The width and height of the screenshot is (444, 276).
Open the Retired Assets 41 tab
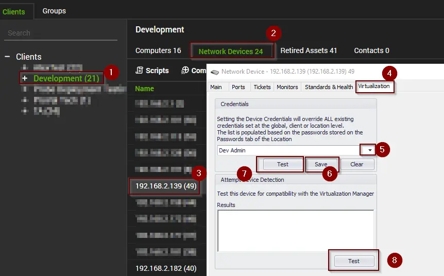click(x=309, y=50)
